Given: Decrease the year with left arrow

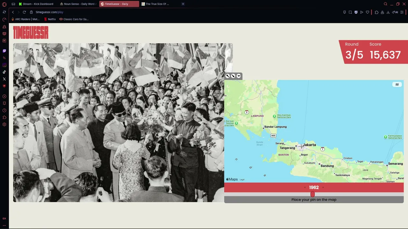Looking at the screenshot, I should pyautogui.click(x=305, y=187).
